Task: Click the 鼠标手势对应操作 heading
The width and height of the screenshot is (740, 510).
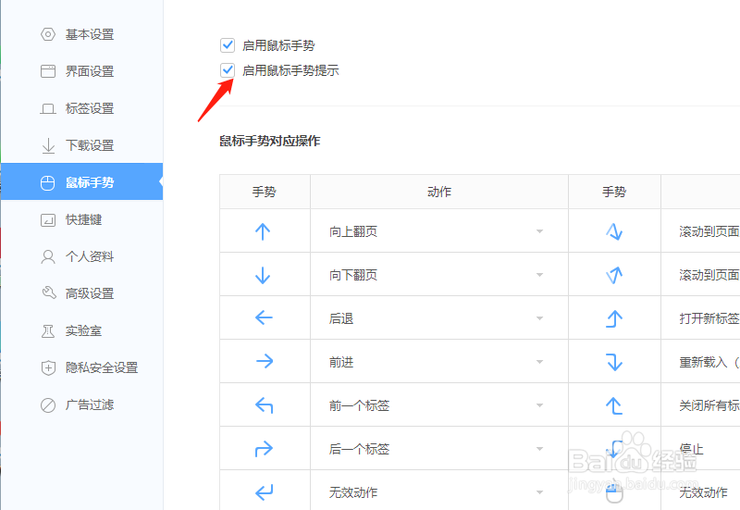Action: coord(270,141)
